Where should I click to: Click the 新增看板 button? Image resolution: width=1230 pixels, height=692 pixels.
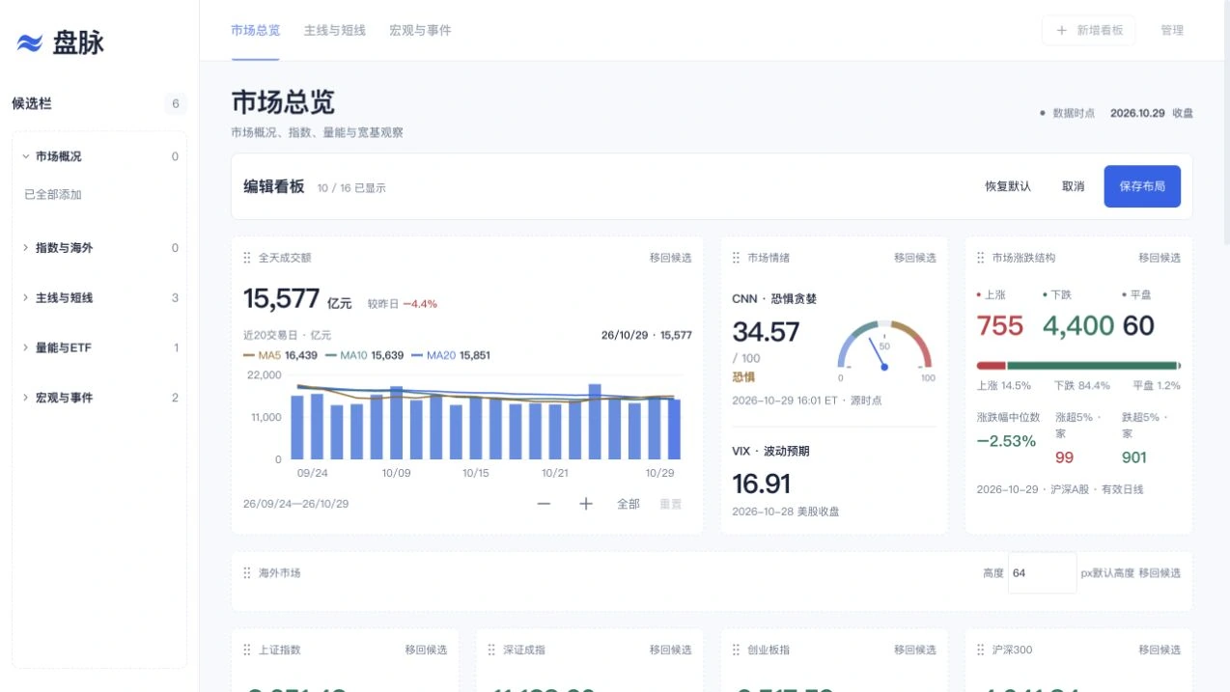coord(1089,30)
